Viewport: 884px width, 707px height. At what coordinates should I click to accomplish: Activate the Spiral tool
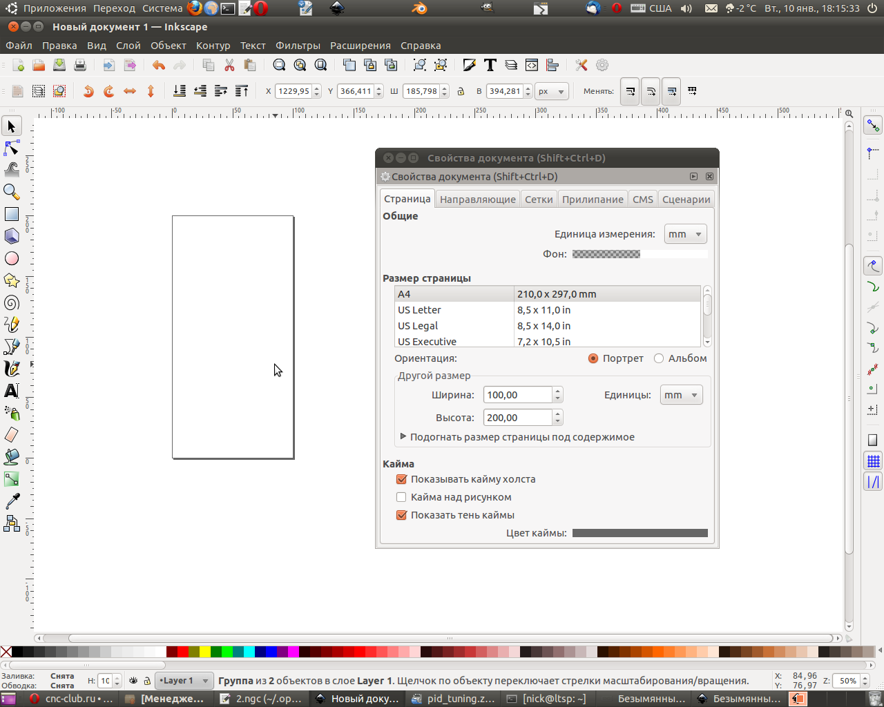12,303
